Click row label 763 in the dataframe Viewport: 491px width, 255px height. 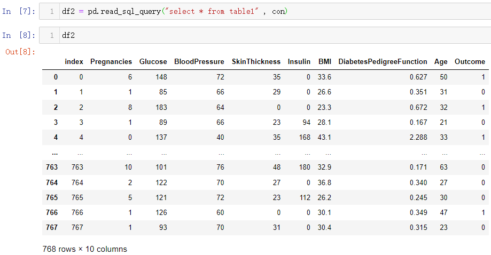coord(52,167)
